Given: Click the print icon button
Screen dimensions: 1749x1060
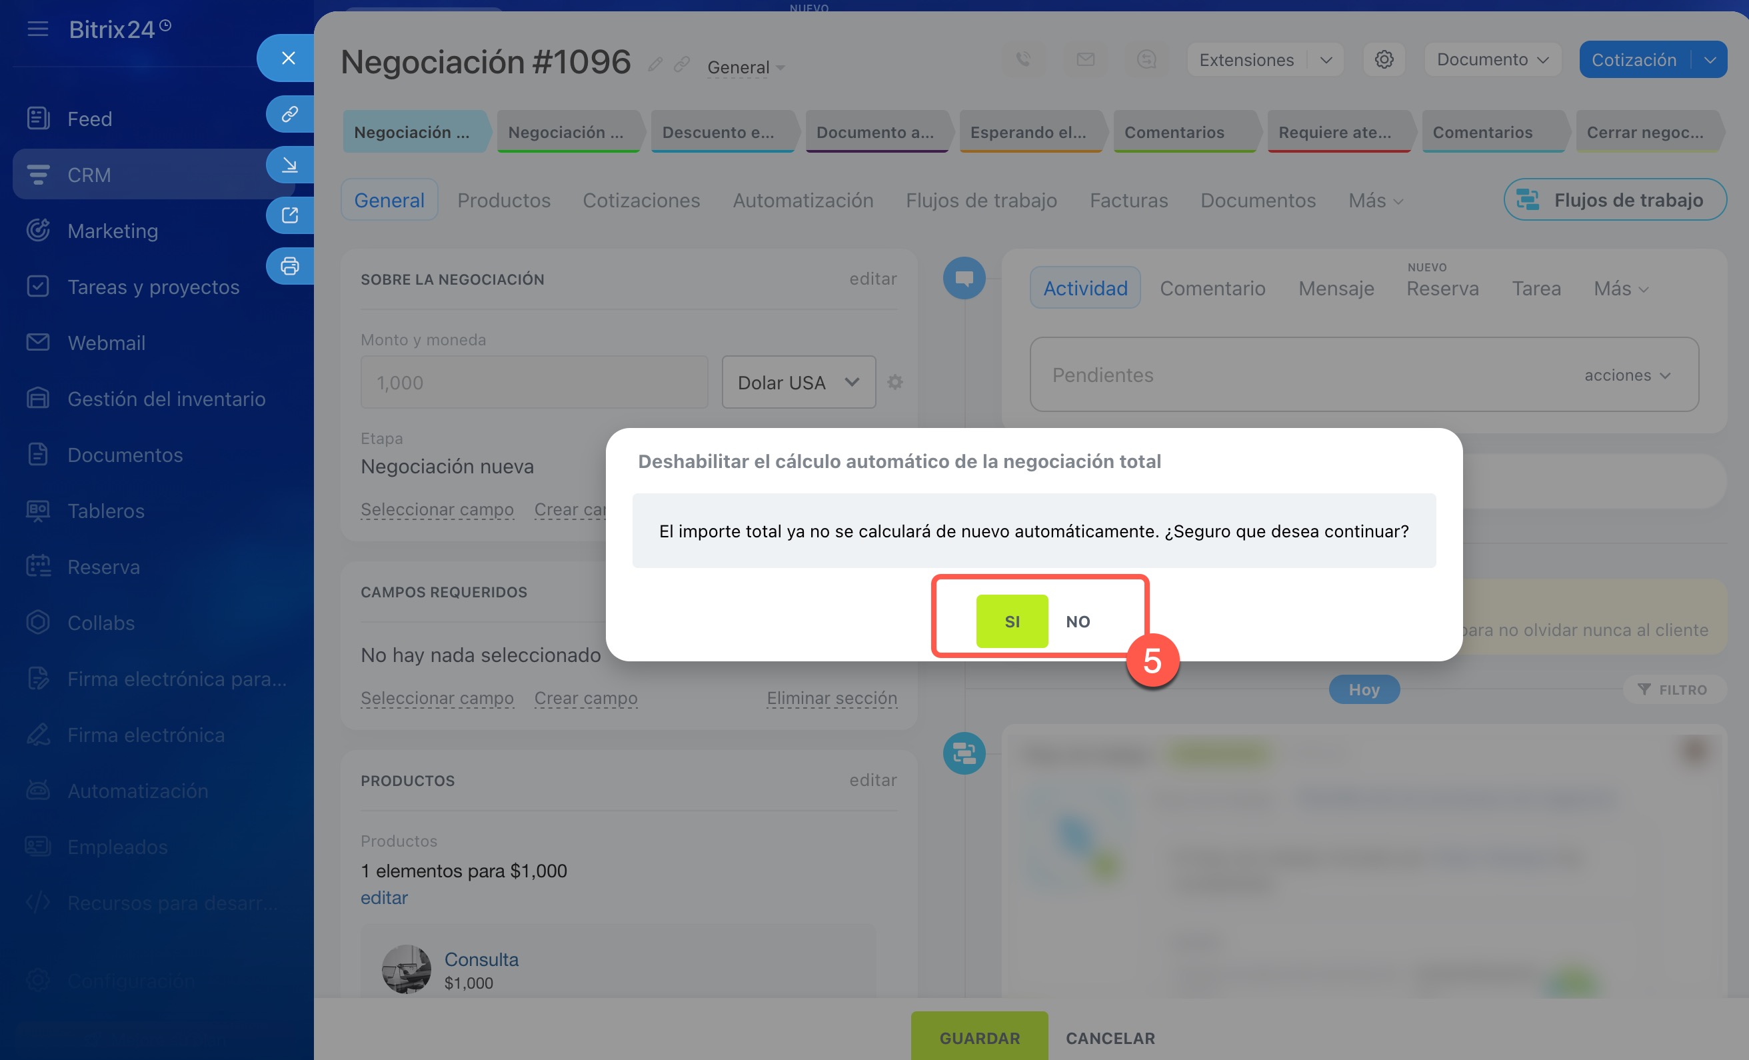Looking at the screenshot, I should point(289,266).
